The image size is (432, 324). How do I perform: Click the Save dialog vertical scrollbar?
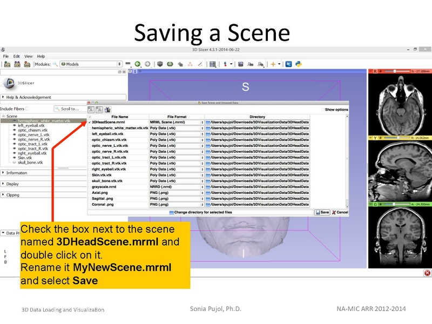click(x=347, y=161)
